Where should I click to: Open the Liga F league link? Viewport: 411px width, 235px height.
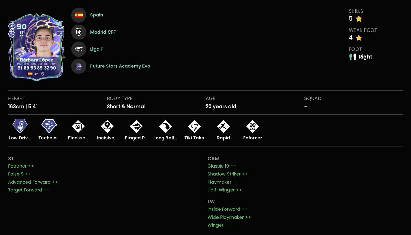97,49
